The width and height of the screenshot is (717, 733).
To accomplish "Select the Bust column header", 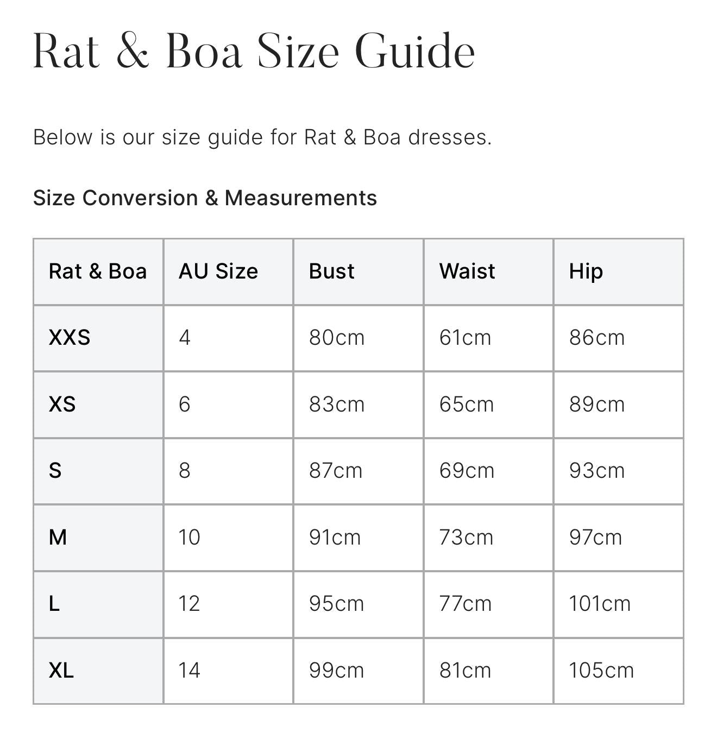I will [331, 271].
